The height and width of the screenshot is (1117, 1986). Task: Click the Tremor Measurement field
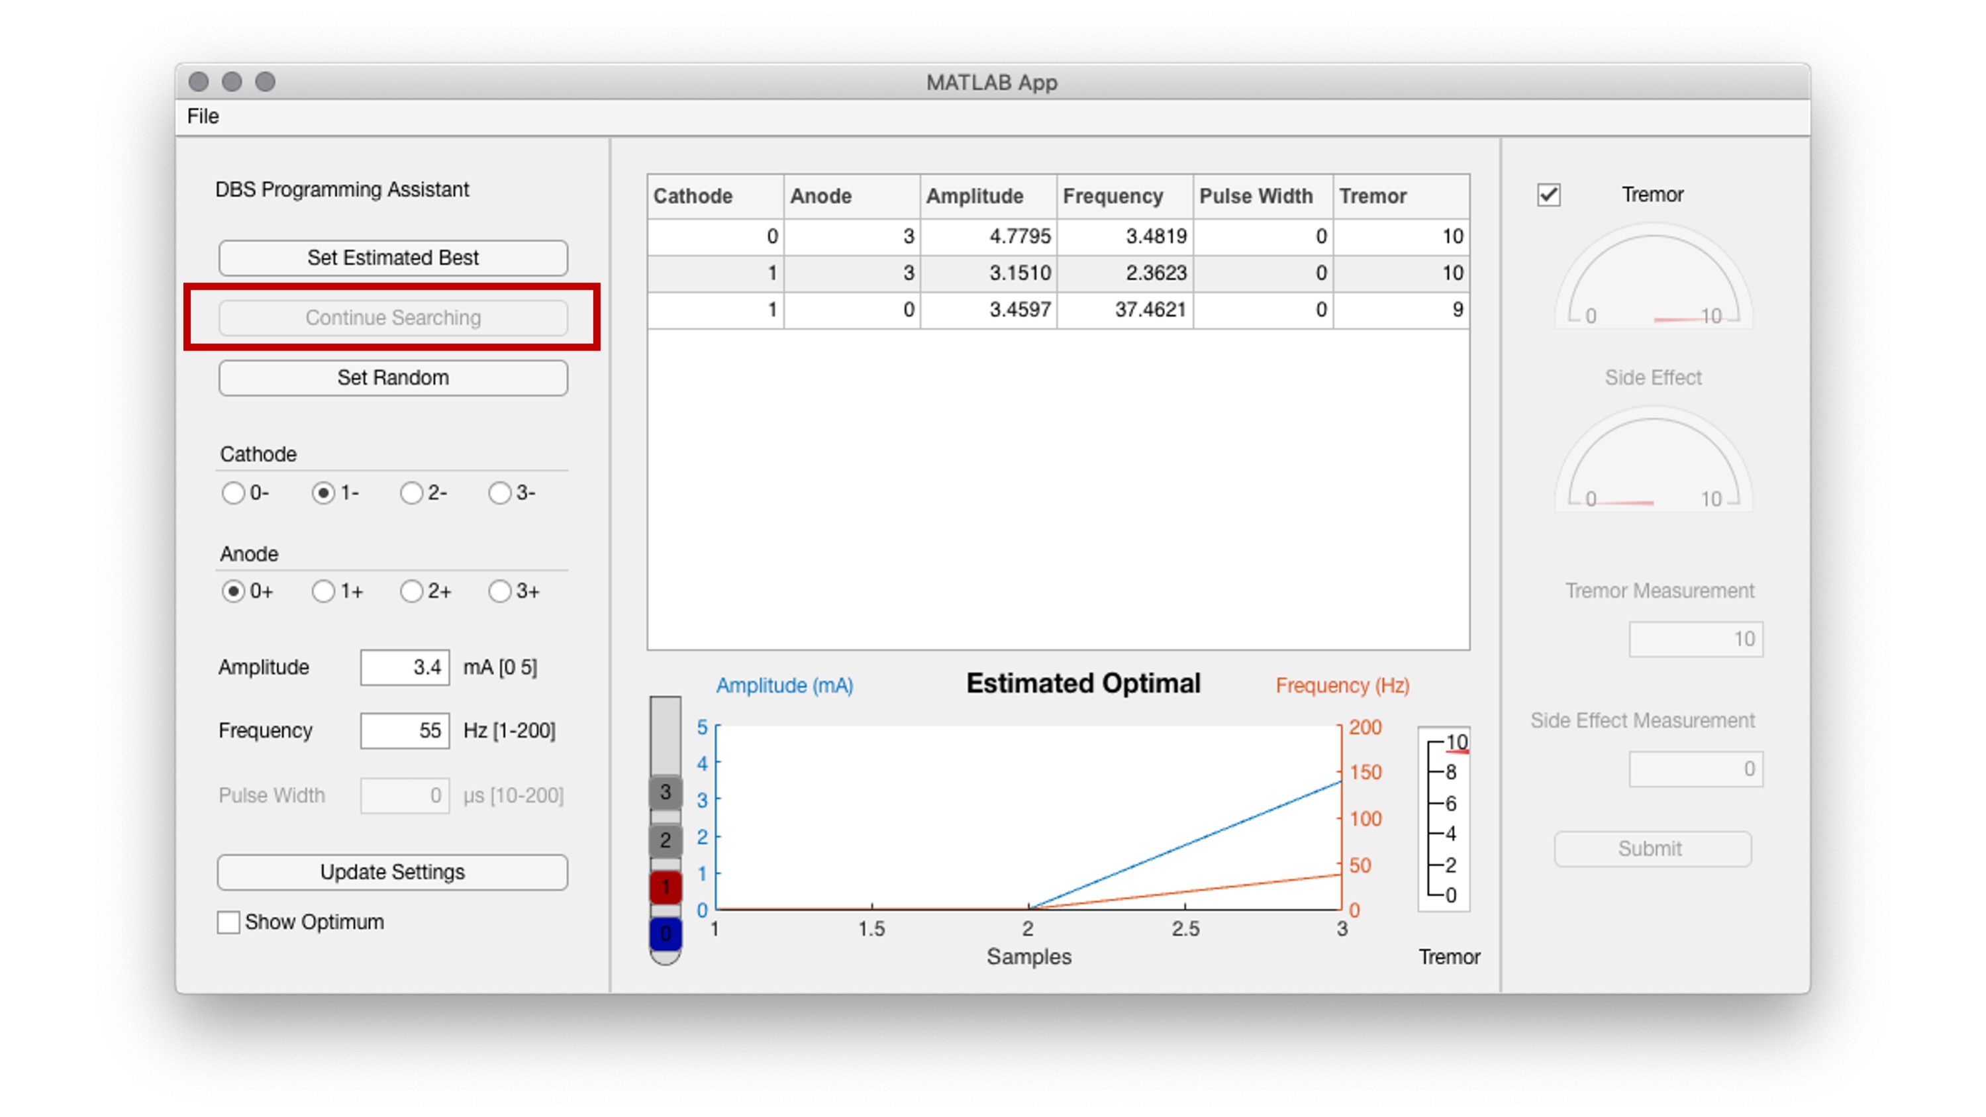coord(1695,639)
